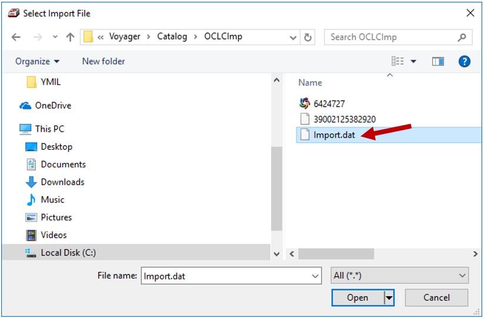Viewport: 484px width, 318px height.
Task: Refresh the OCLCImp folder view
Action: tap(308, 37)
